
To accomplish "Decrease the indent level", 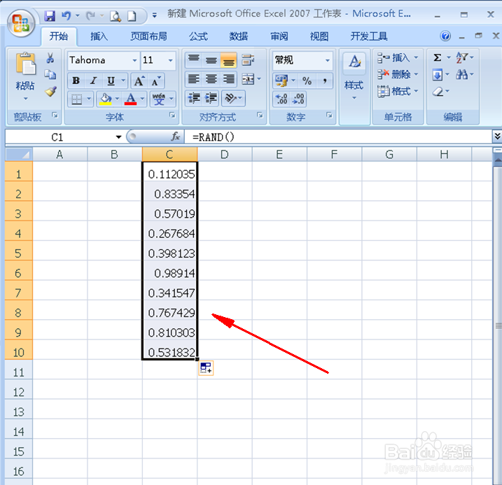I will pos(193,98).
